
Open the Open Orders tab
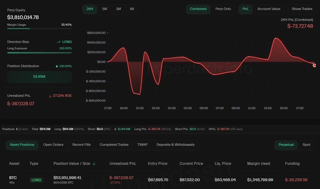pos(53,145)
